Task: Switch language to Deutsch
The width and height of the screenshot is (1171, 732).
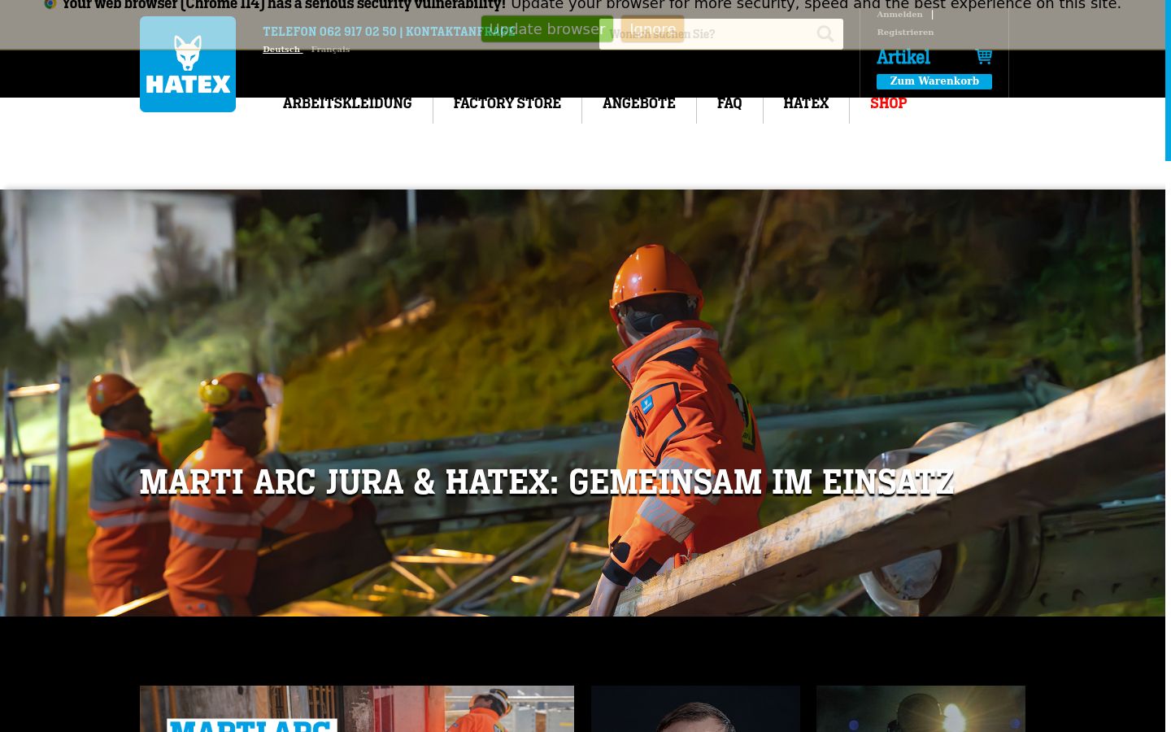Action: (281, 50)
